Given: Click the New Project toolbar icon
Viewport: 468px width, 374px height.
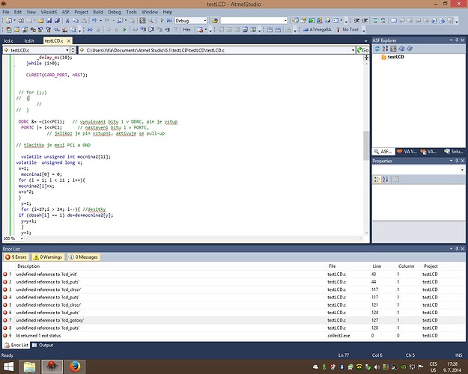Looking at the screenshot, I should (x=9, y=21).
